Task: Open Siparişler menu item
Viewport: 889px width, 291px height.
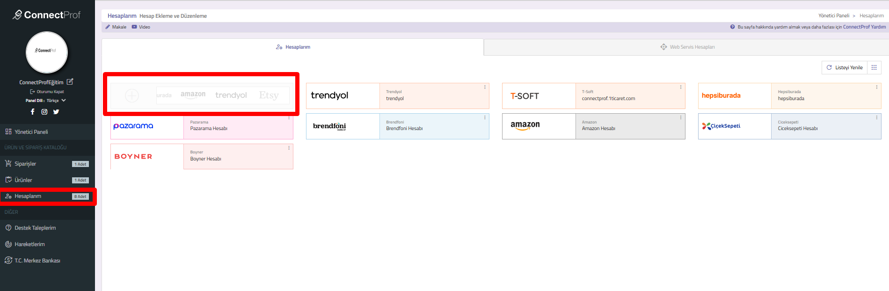Action: [x=47, y=164]
